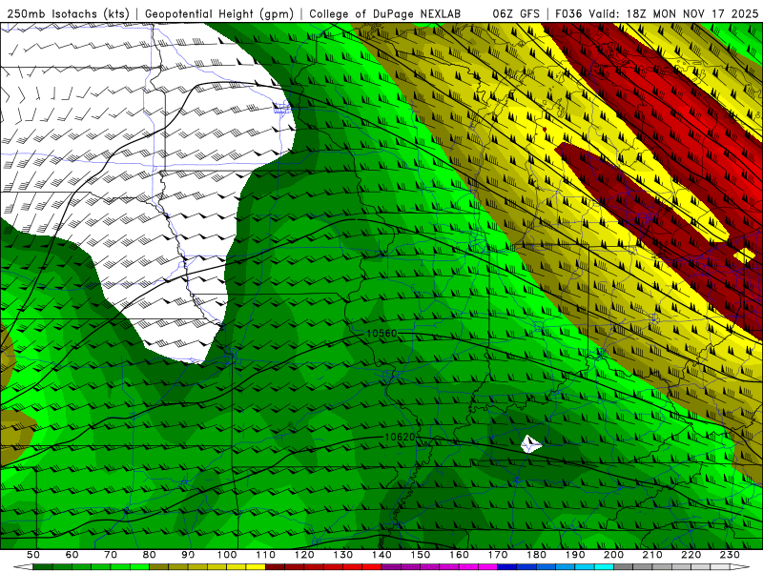Click the 'Geopotential Height (gpm)' title text
763x572 pixels.
[219, 13]
